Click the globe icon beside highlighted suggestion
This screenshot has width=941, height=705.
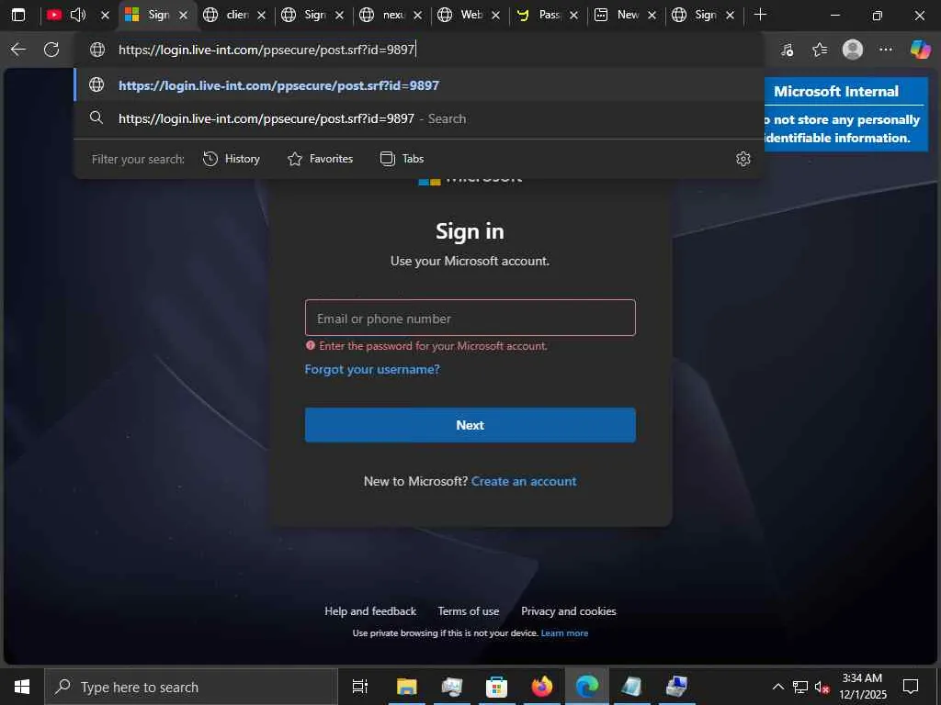[x=96, y=85]
